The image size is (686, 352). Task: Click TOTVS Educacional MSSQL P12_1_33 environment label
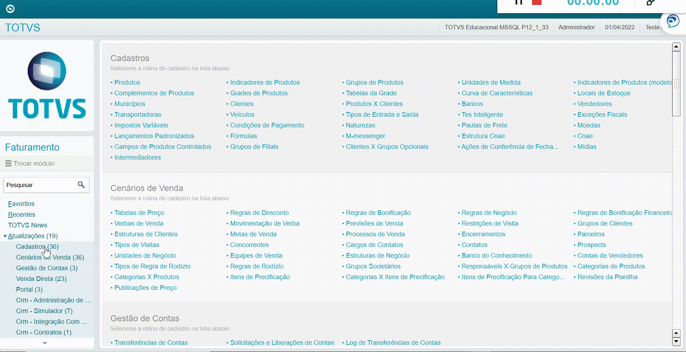click(496, 27)
